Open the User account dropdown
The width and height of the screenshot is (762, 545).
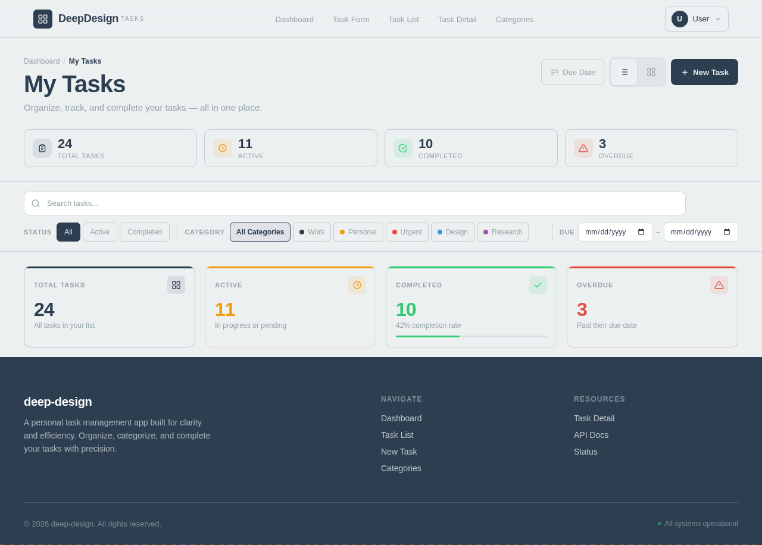coord(697,19)
